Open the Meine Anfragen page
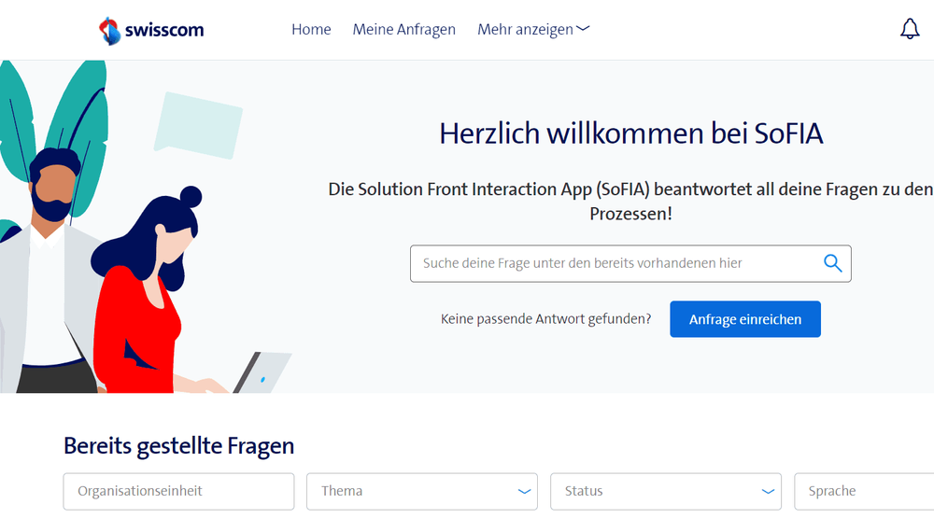Image resolution: width=934 pixels, height=532 pixels. (x=403, y=30)
